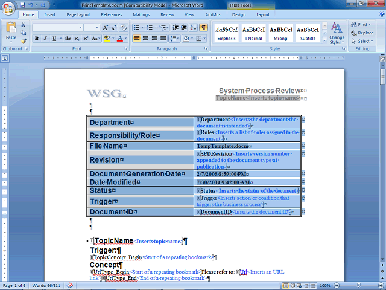Expand the numbering list dropdown
The width and height of the screenshot is (386, 290).
click(156, 28)
